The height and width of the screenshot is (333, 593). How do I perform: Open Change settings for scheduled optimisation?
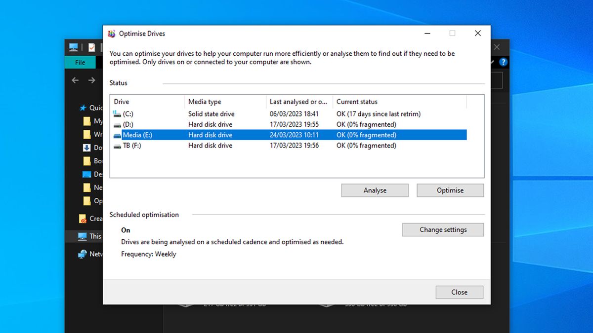click(x=443, y=229)
